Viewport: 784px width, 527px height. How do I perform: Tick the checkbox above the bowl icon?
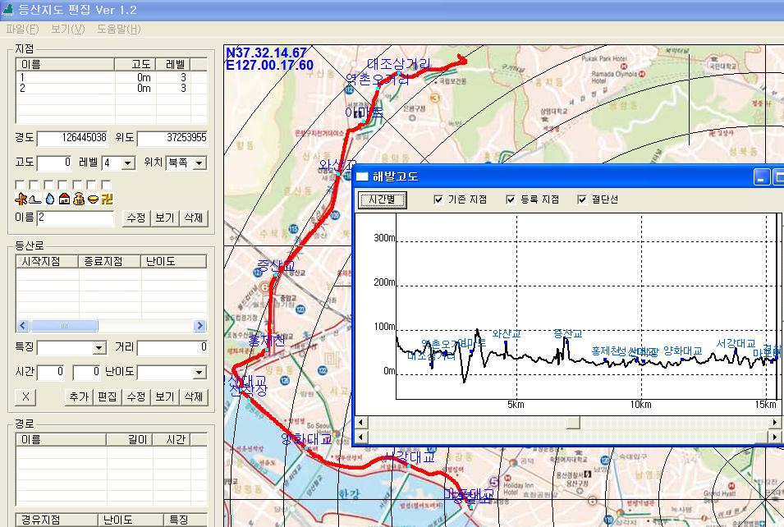tap(91, 185)
